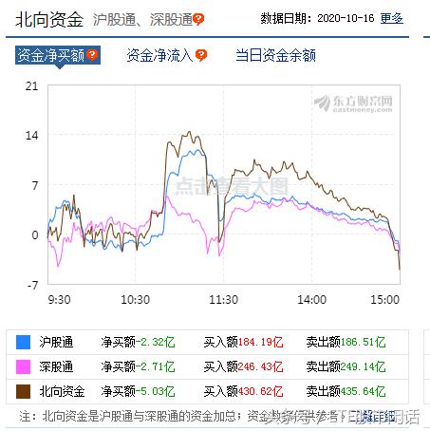The image size is (430, 431).
Task: Click 数据日期 2020-10-16 text
Action: pyautogui.click(x=317, y=18)
